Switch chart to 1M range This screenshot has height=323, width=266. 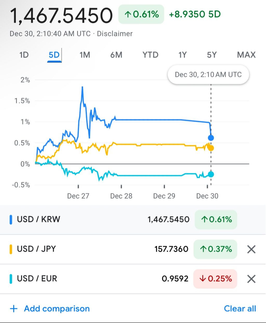click(85, 55)
